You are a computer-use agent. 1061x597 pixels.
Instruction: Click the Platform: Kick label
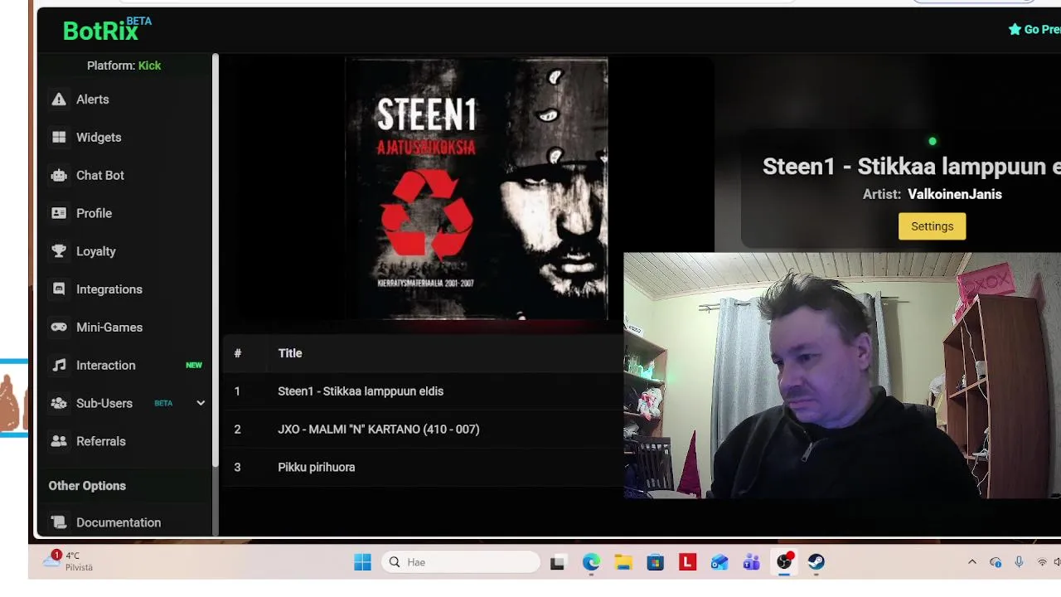[124, 66]
